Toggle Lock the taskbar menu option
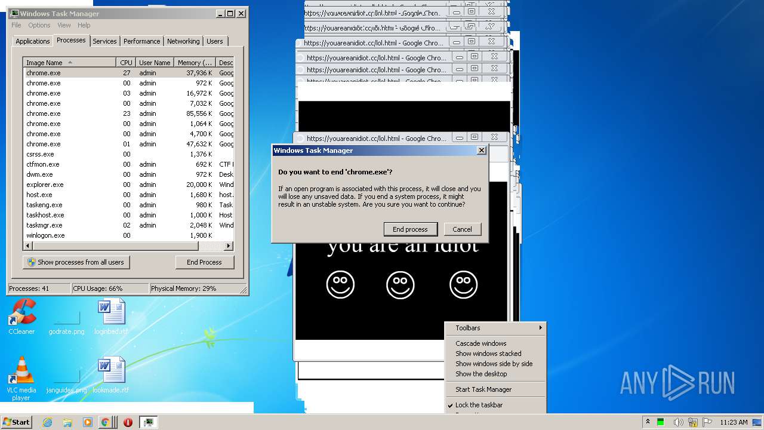The image size is (764, 430). [495, 405]
